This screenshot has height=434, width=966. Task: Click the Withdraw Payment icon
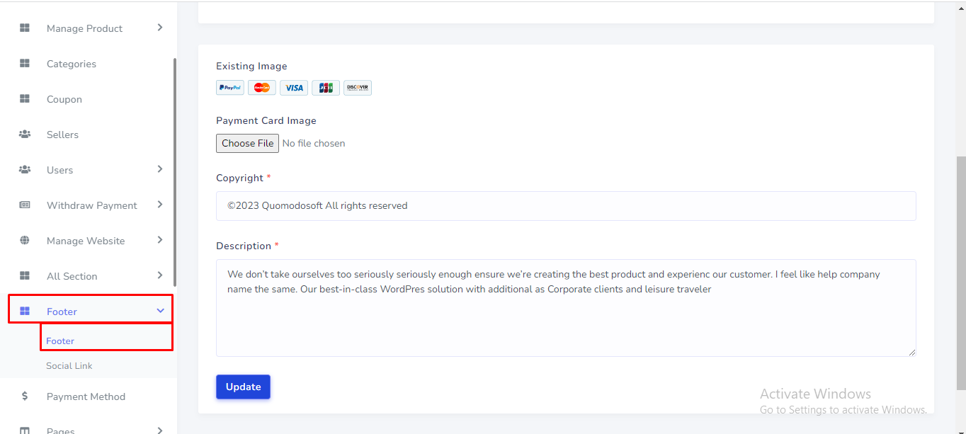pyautogui.click(x=25, y=205)
